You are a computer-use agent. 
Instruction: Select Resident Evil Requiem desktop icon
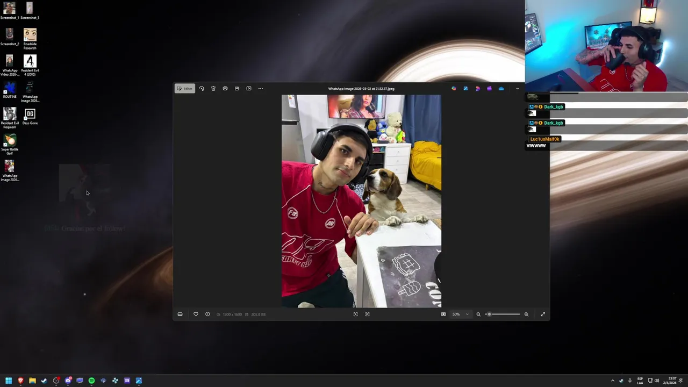pyautogui.click(x=10, y=118)
